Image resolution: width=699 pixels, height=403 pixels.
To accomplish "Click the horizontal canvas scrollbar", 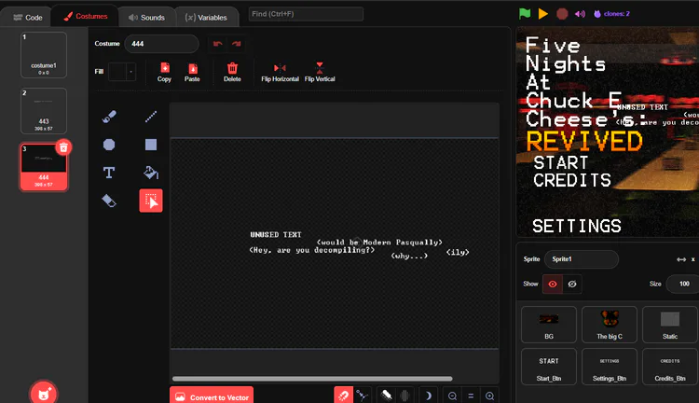I will point(312,379).
